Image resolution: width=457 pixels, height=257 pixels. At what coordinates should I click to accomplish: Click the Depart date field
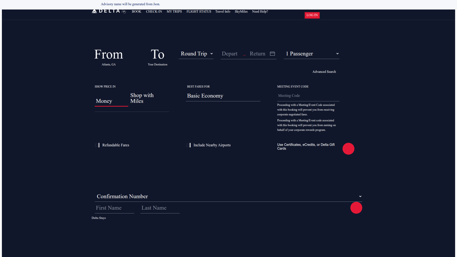click(x=230, y=54)
